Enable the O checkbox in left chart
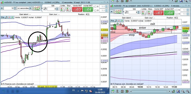191x94 pixels. click(95, 11)
